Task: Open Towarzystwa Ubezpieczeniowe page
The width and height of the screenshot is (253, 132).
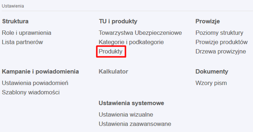Action: click(140, 33)
